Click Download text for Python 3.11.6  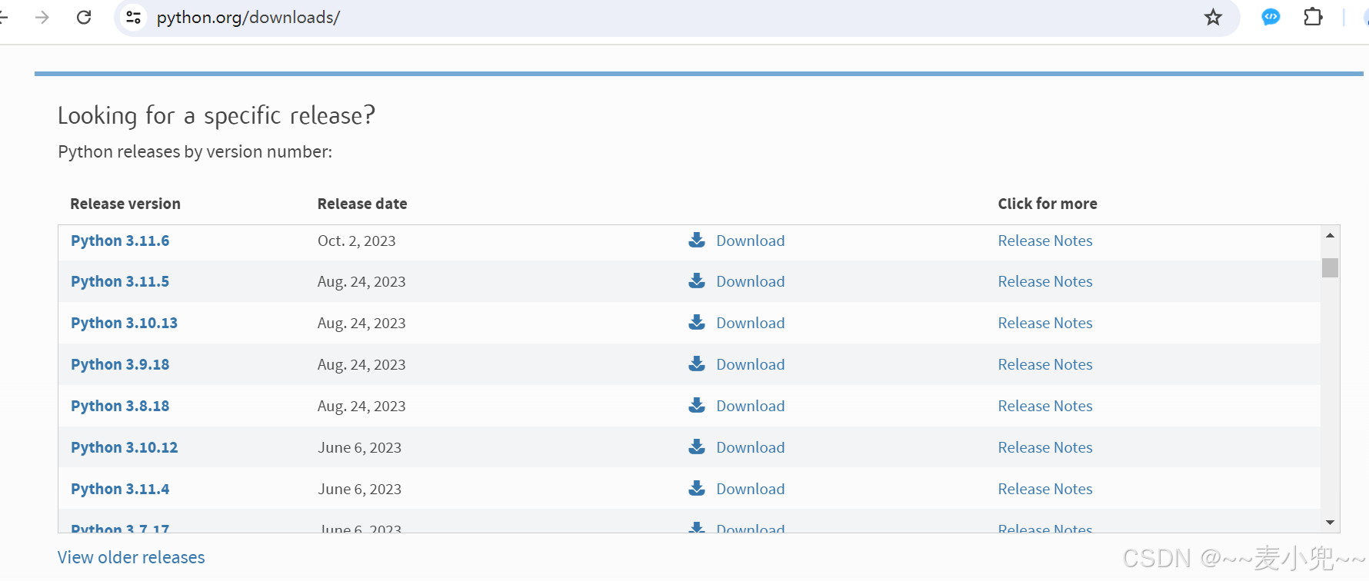pos(751,241)
